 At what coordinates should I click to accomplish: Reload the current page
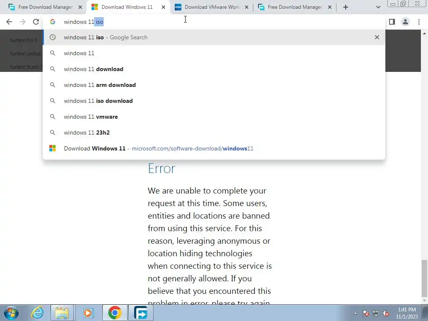(x=36, y=22)
